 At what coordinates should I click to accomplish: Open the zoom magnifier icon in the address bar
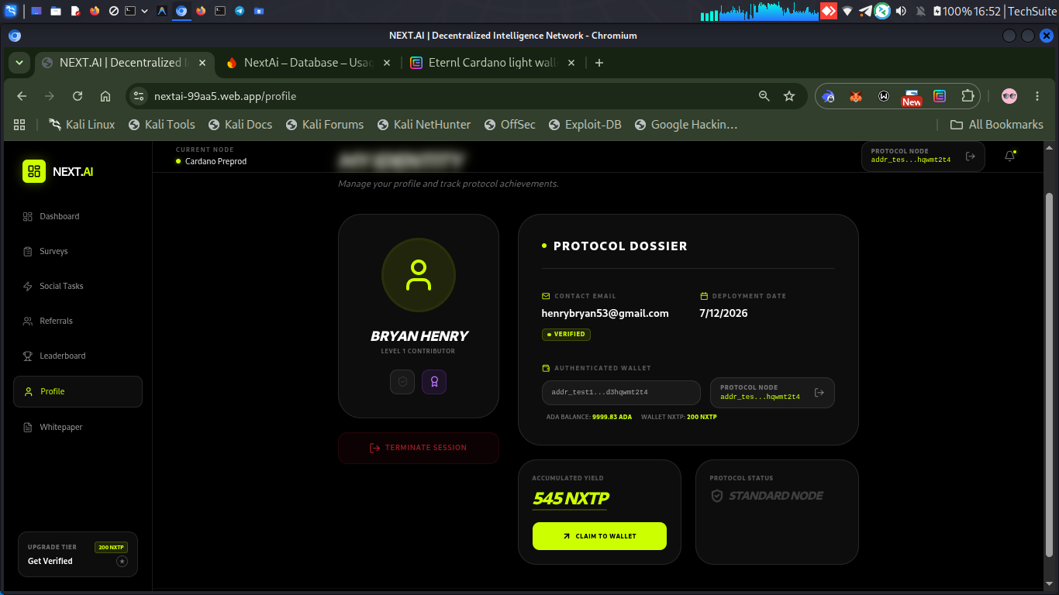(x=764, y=96)
